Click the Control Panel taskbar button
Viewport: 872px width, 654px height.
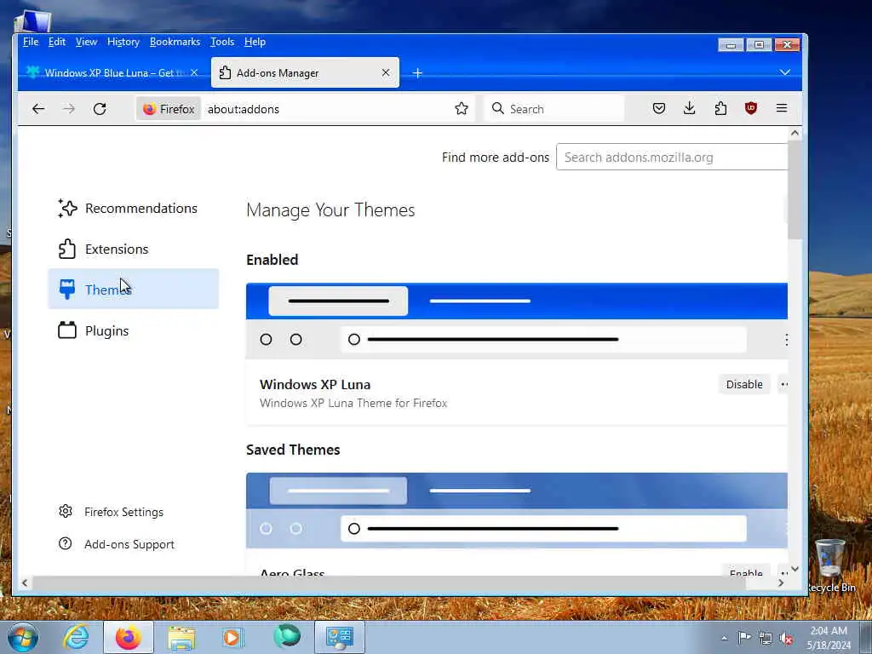(340, 637)
